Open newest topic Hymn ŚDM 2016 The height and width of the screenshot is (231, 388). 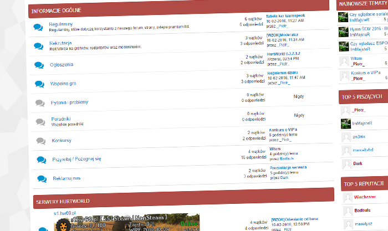click(369, 29)
